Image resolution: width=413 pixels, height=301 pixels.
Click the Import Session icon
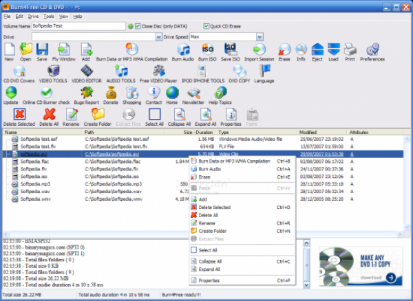pyautogui.click(x=257, y=51)
